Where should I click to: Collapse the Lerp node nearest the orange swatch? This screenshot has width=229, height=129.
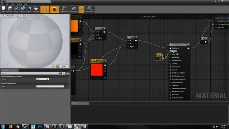[x=104, y=28]
